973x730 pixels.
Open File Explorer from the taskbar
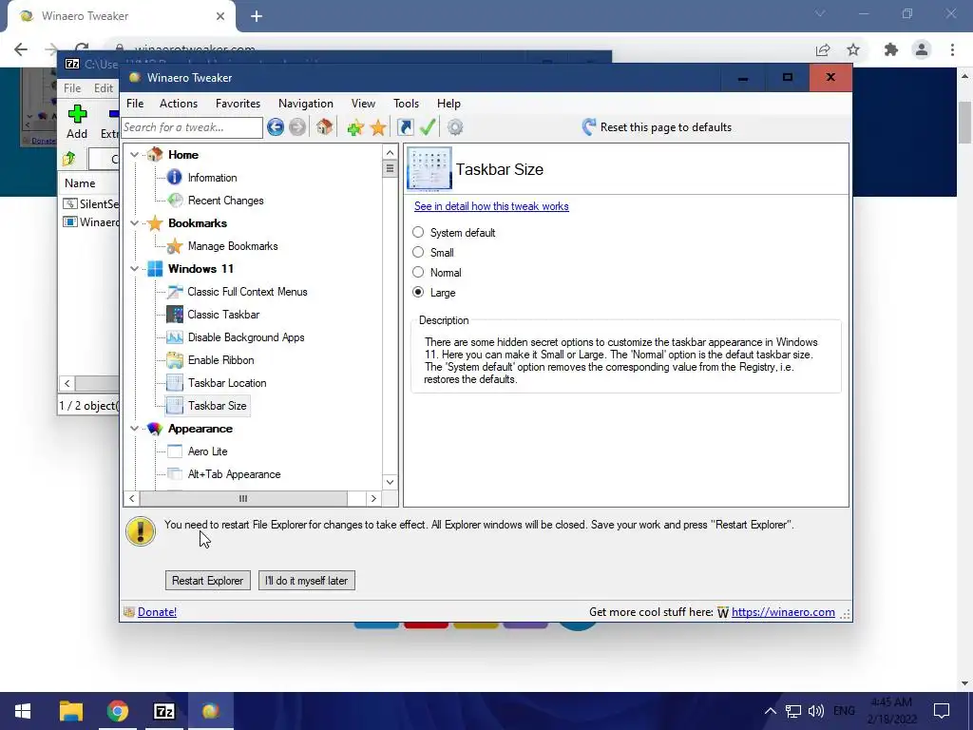click(x=70, y=711)
